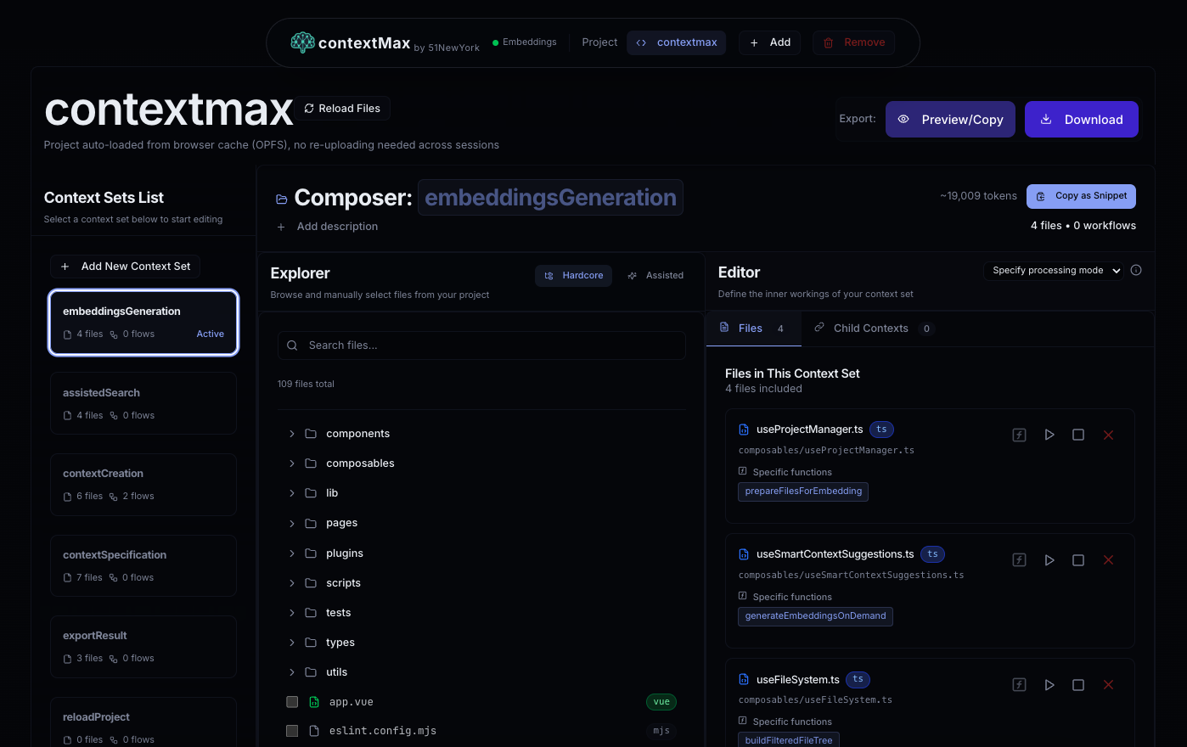Select the reloadProject context set
This screenshot has width=1187, height=747.
tap(143, 722)
